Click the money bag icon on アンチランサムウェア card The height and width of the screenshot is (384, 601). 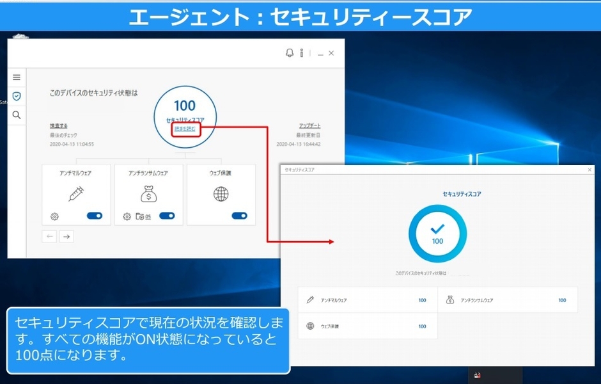[149, 193]
